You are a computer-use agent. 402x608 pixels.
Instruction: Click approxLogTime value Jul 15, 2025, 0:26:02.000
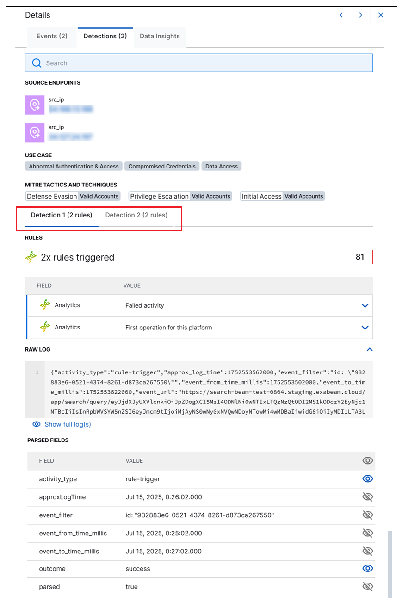point(164,497)
